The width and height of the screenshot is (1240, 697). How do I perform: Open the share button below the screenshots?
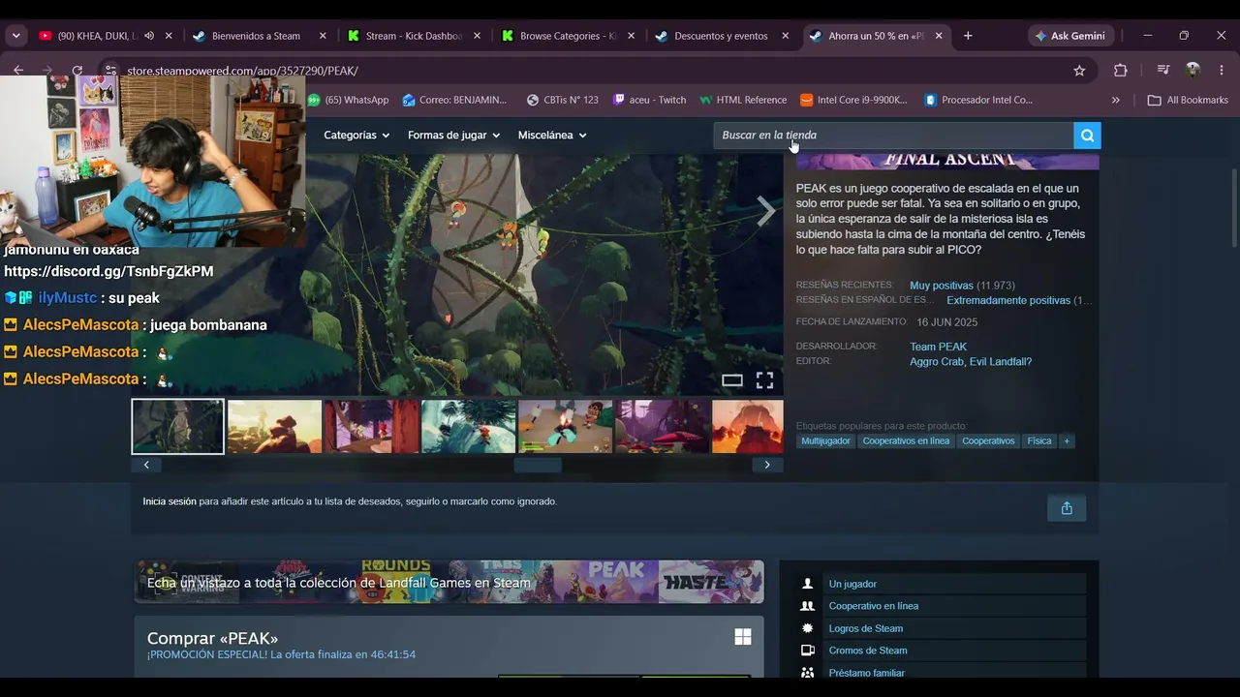[x=1067, y=508]
